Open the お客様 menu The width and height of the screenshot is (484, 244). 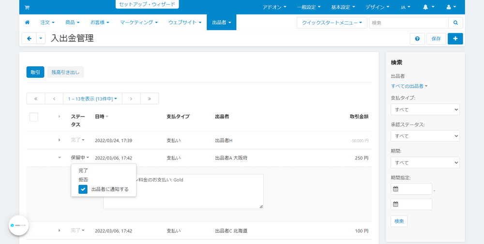coord(100,23)
